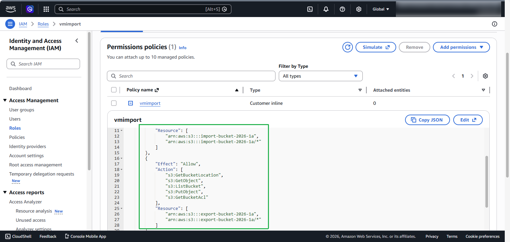The image size is (510, 242).
Task: Fold the code block at line 25
Action: pyautogui.click(x=121, y=209)
